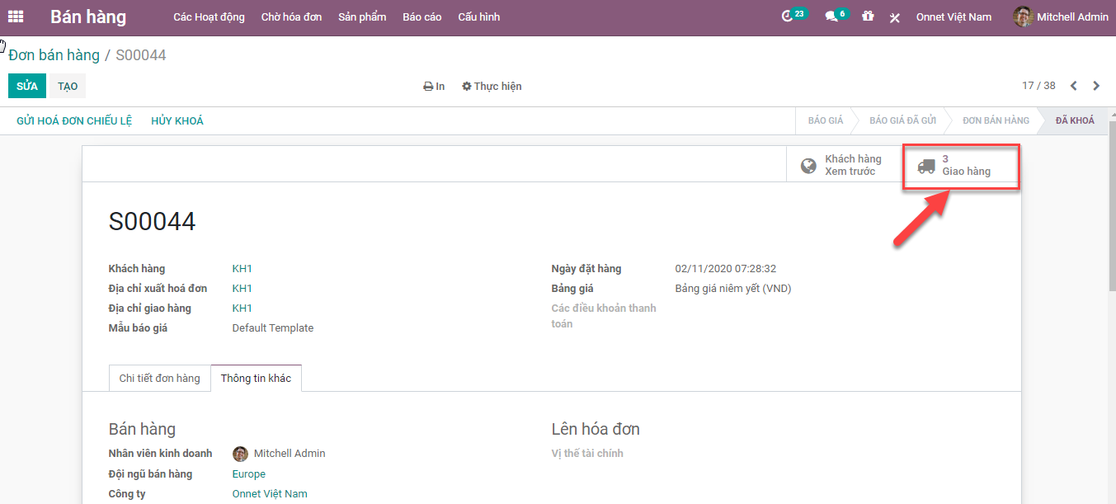Image resolution: width=1116 pixels, height=504 pixels.
Task: Open the Cấu hình menu
Action: click(478, 16)
